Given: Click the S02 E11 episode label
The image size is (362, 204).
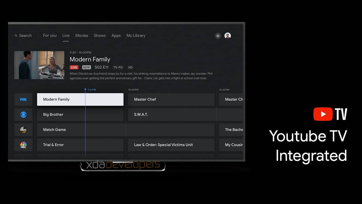Looking at the screenshot, I should (101, 67).
